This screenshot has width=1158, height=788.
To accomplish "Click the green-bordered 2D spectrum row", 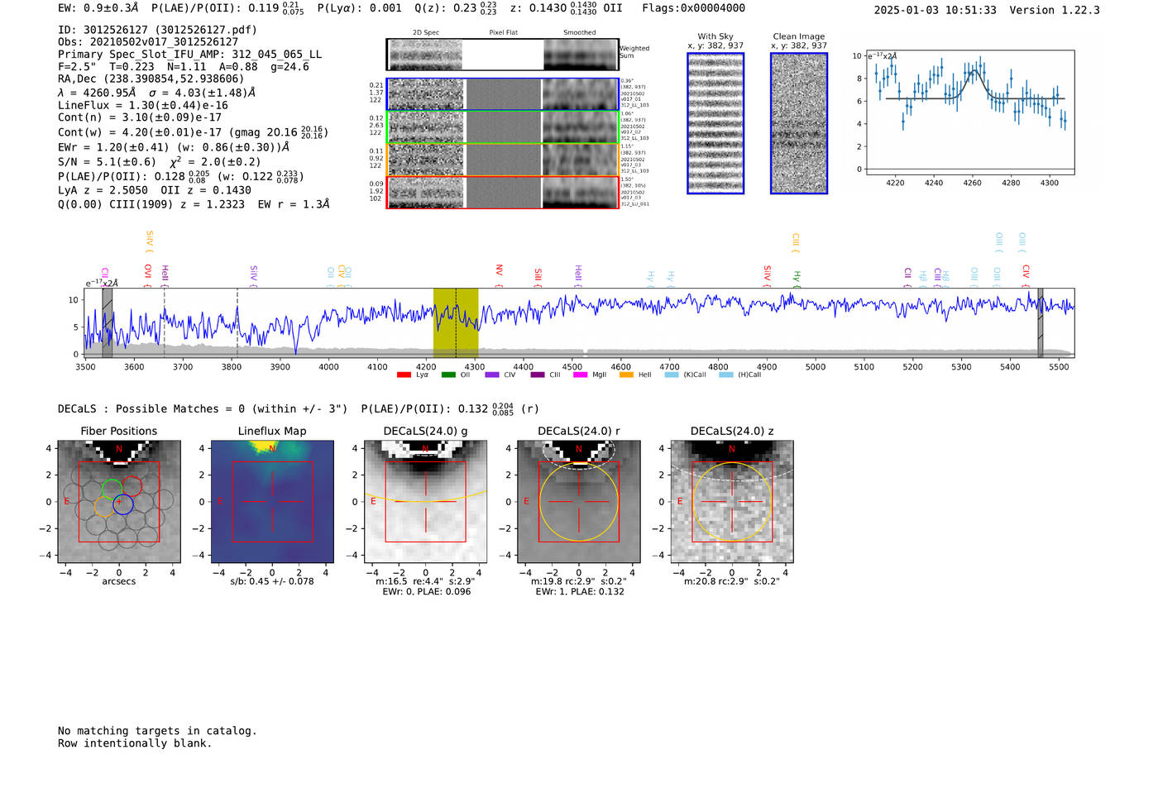I will coord(503,127).
